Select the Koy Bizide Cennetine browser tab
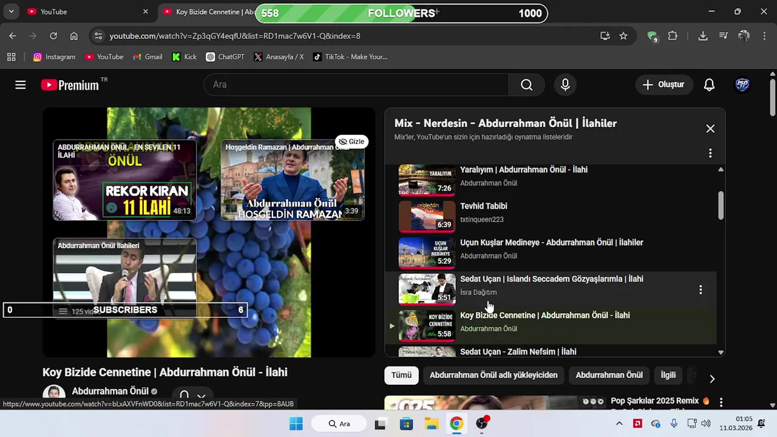 tap(209, 12)
